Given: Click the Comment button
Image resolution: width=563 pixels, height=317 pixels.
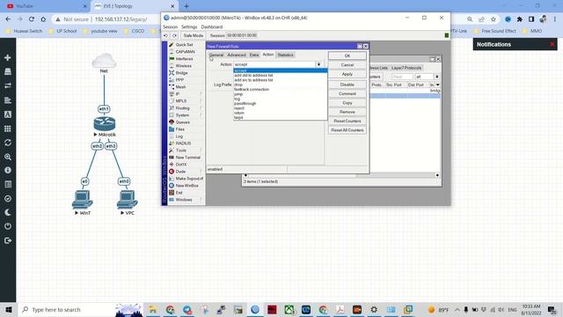Looking at the screenshot, I should click(347, 94).
